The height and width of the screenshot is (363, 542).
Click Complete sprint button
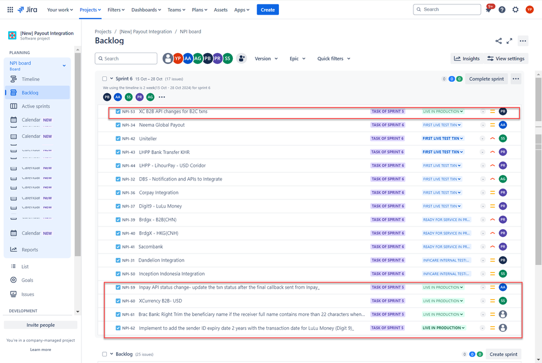click(486, 79)
